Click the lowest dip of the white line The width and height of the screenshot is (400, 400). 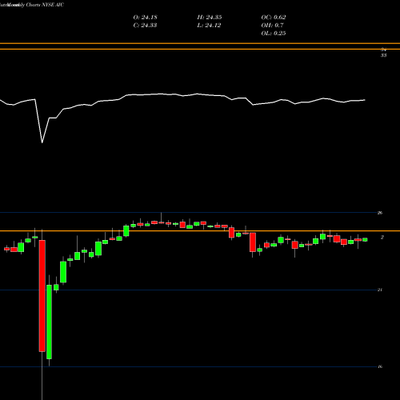pyautogui.click(x=42, y=142)
